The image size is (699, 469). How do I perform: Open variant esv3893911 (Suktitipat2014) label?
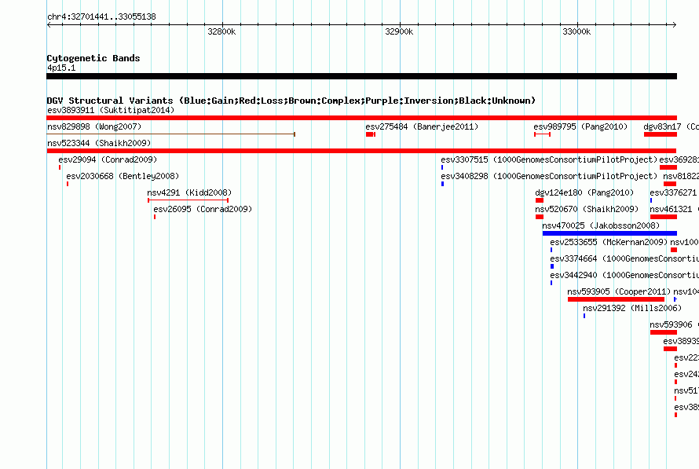(x=111, y=110)
